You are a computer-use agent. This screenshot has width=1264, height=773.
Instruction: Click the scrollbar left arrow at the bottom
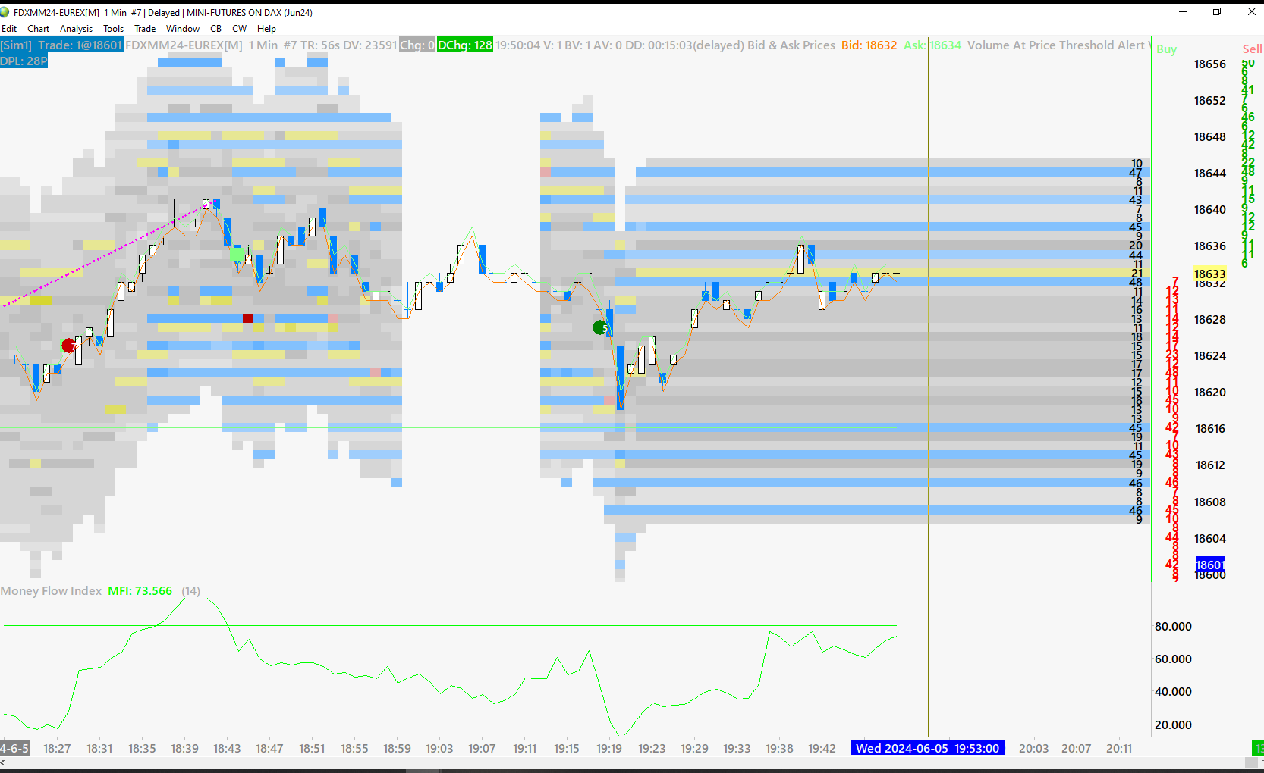[x=3, y=763]
